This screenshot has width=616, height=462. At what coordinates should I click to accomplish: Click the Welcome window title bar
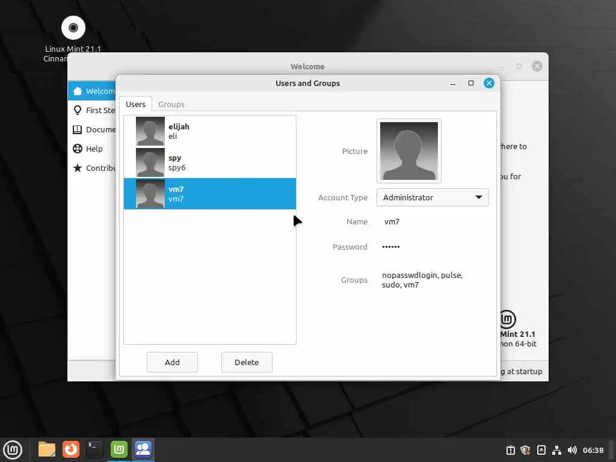coord(307,66)
